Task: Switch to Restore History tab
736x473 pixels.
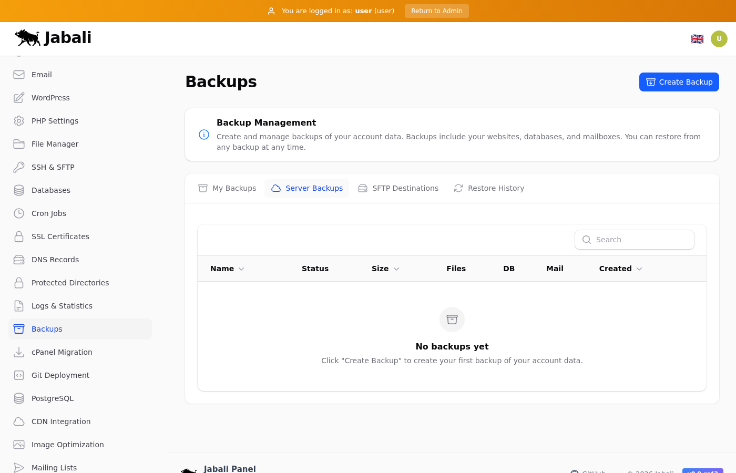Action: [489, 188]
